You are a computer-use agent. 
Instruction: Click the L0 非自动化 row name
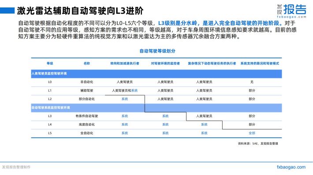click(x=87, y=82)
